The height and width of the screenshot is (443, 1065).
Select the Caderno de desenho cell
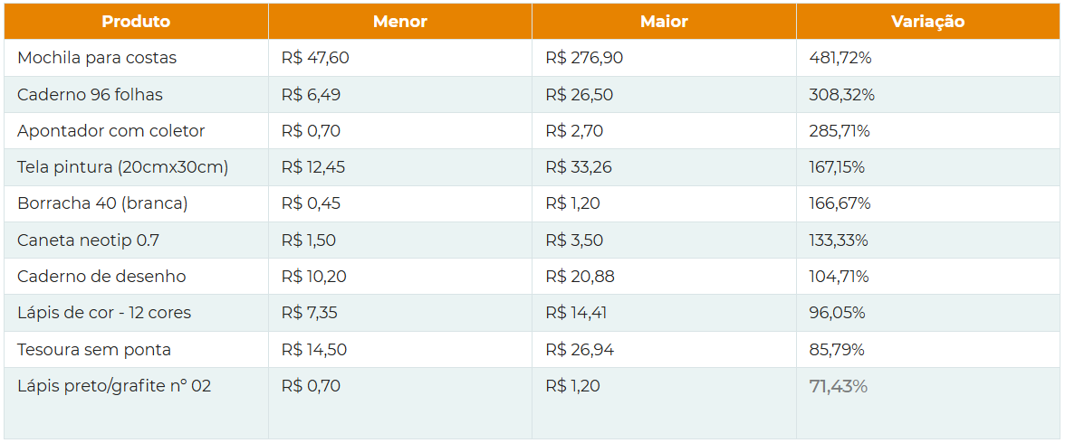pos(101,277)
